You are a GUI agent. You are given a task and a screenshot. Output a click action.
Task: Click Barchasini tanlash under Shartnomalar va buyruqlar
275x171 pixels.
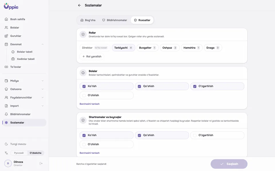(90, 153)
